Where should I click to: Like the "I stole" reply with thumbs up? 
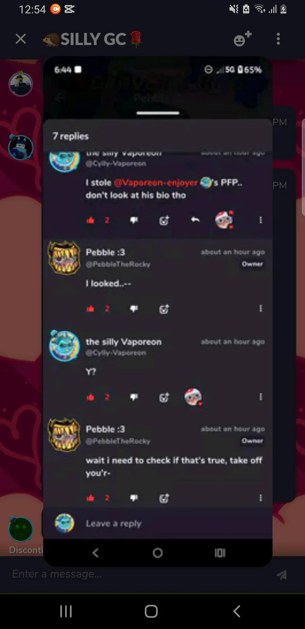click(x=90, y=220)
